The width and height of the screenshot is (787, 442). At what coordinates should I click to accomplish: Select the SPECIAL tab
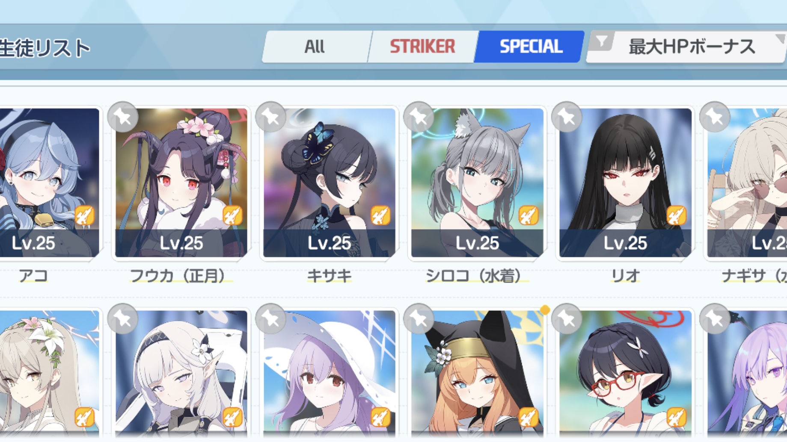click(530, 47)
